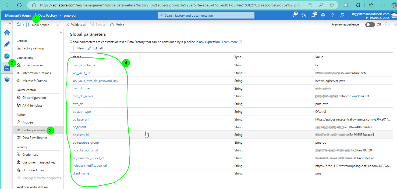Open the pms-adf factory breadcrumb

point(70,15)
